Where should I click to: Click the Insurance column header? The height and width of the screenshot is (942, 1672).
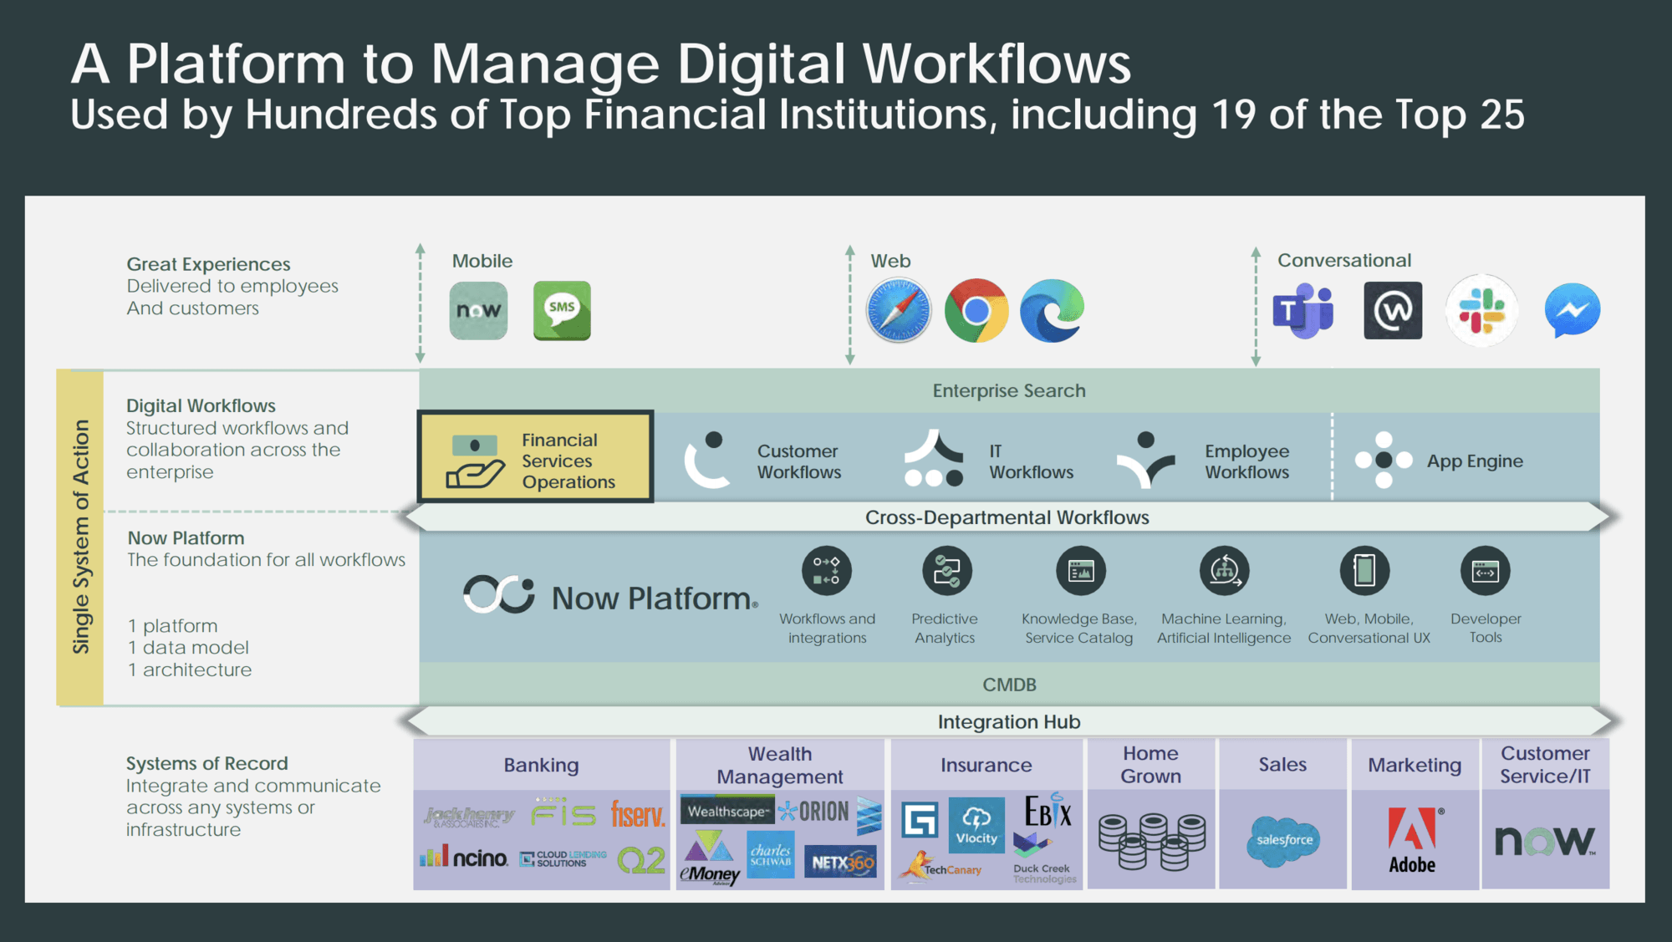(986, 765)
